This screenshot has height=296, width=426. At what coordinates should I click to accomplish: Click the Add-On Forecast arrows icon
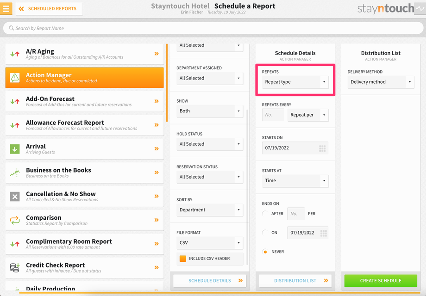point(15,101)
